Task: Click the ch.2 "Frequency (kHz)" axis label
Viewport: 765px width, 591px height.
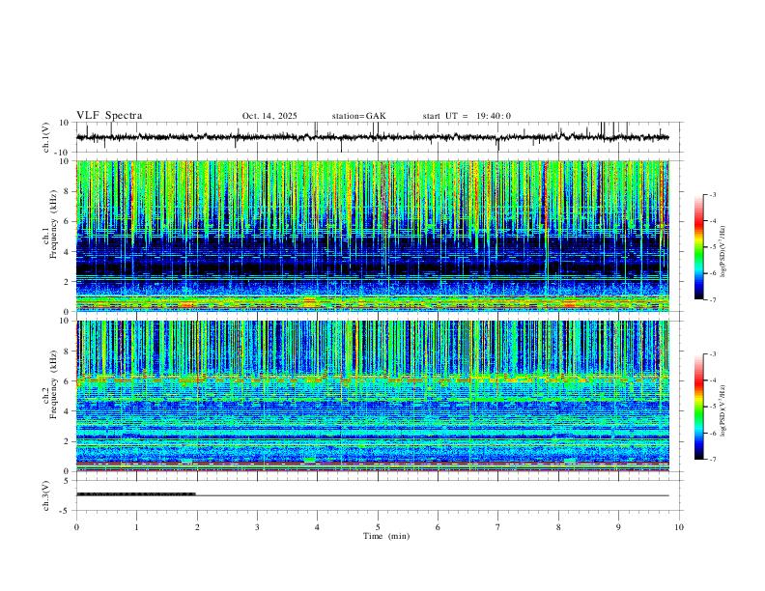Action: pyautogui.click(x=53, y=384)
